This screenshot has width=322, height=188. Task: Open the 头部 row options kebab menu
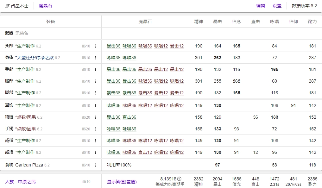(96, 46)
